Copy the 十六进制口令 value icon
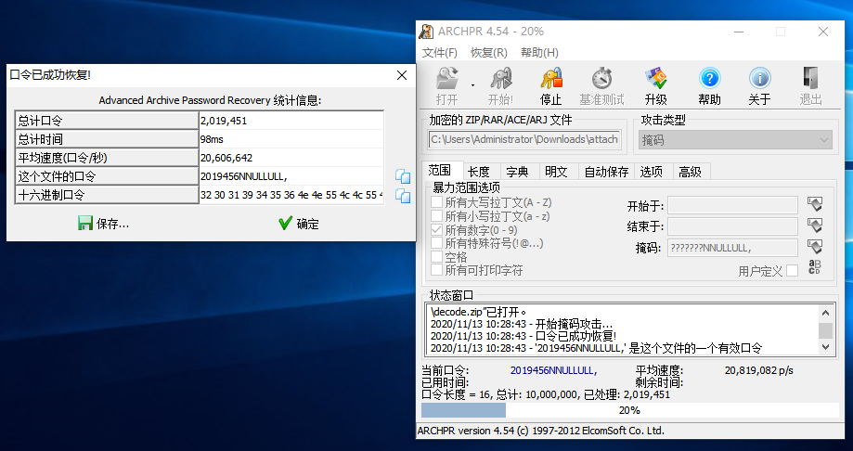This screenshot has width=853, height=451. pyautogui.click(x=403, y=195)
